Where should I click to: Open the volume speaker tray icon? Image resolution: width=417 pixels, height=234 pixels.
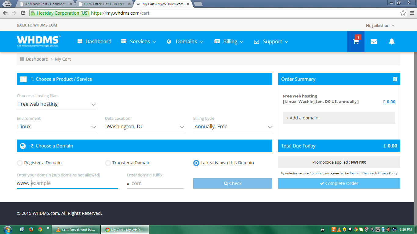(389, 229)
